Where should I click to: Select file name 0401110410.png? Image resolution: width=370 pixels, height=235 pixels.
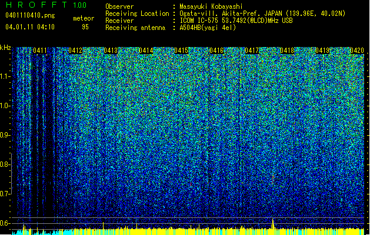pyautogui.click(x=30, y=16)
